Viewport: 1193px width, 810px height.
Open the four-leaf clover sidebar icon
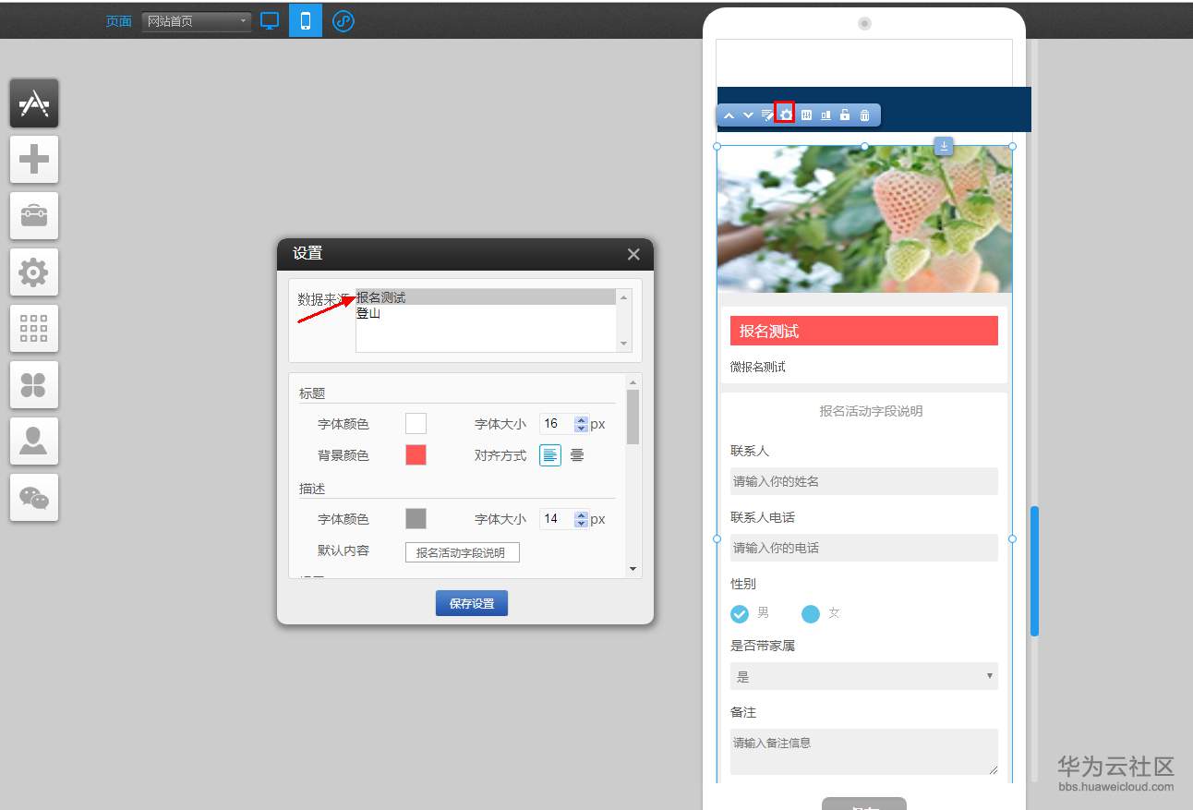pyautogui.click(x=34, y=385)
